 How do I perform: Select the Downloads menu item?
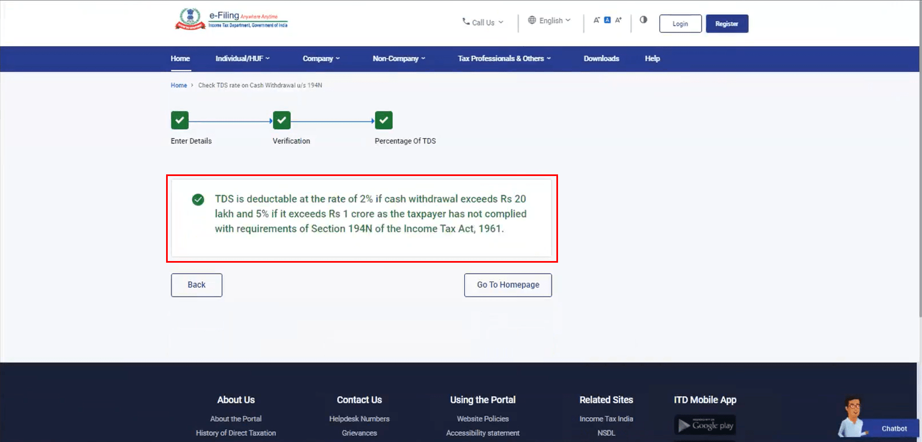pyautogui.click(x=601, y=59)
